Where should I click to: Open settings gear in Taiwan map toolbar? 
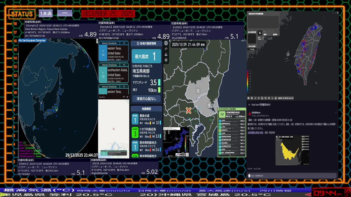[248, 98]
